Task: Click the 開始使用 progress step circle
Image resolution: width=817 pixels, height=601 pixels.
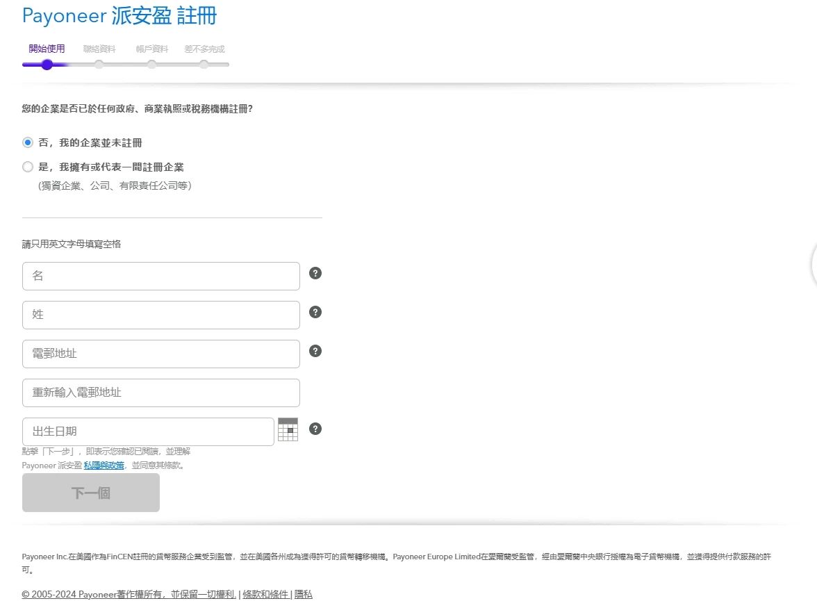Action: [47, 65]
